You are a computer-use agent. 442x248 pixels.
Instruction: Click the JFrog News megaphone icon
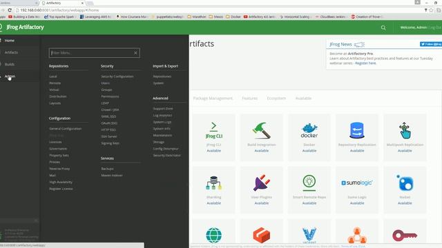tap(359, 44)
